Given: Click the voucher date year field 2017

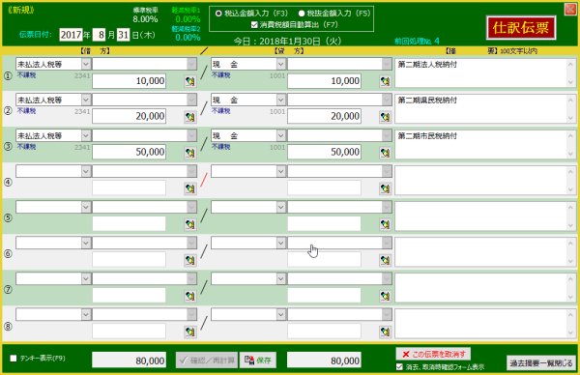Looking at the screenshot, I should (71, 35).
